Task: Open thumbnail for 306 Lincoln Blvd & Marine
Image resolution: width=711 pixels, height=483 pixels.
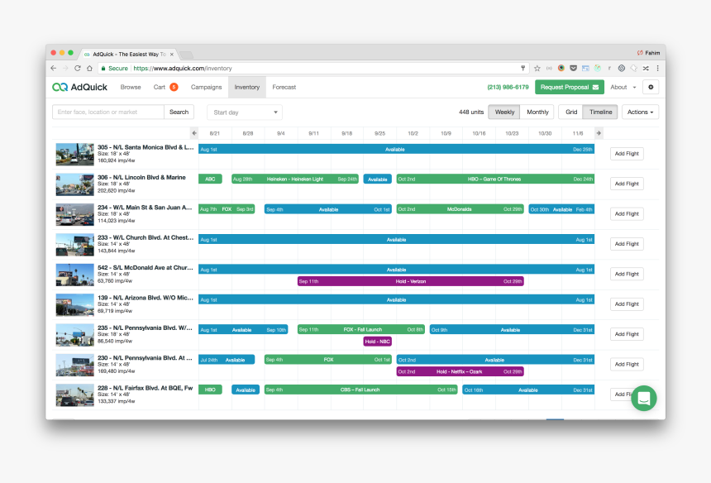Action: click(x=74, y=184)
